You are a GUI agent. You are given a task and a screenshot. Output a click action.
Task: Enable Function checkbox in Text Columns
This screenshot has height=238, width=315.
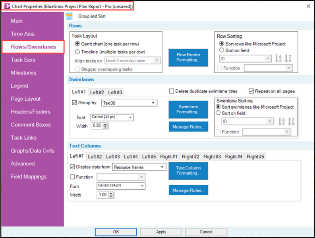[x=72, y=177]
